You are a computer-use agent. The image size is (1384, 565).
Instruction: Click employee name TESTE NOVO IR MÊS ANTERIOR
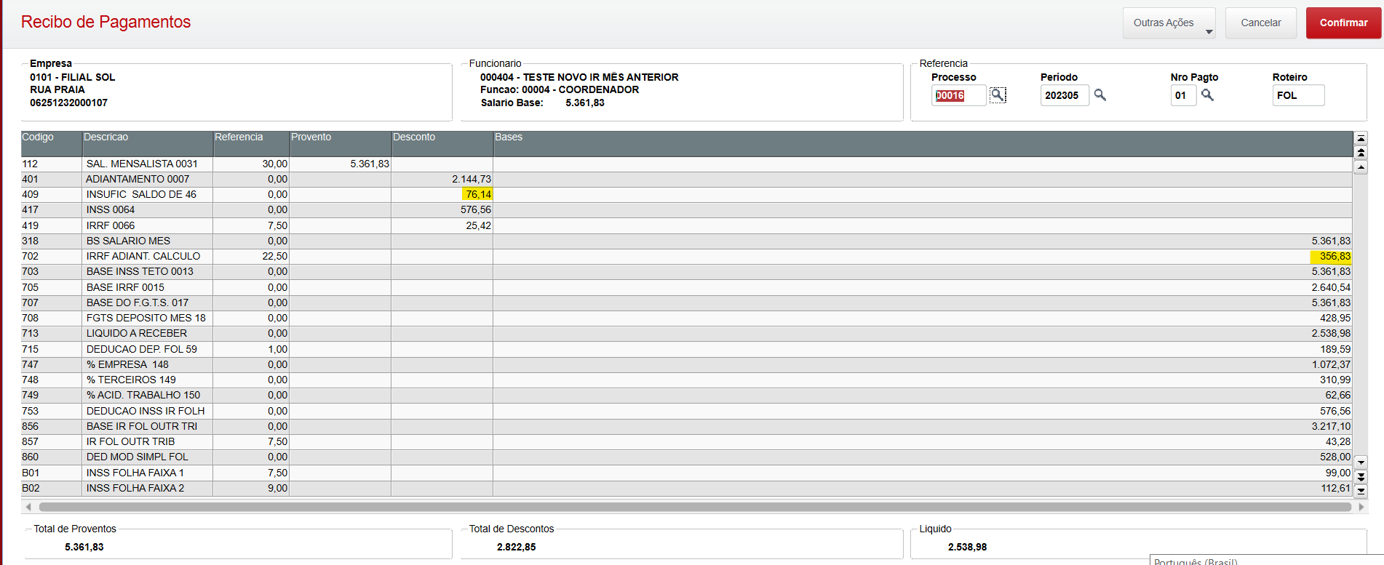tap(601, 77)
